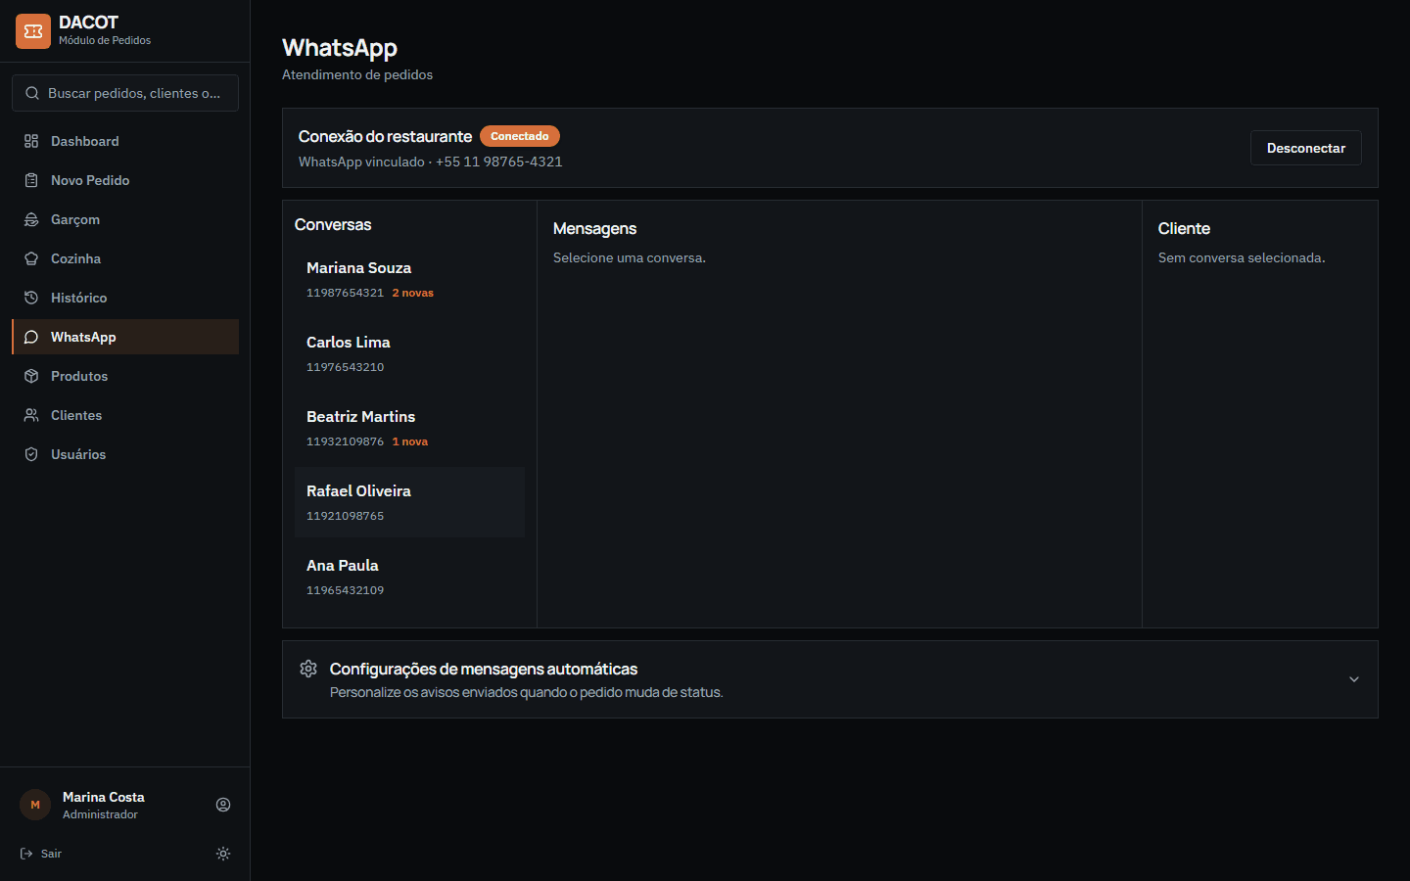Screen dimensions: 1410x881
Task: Open the Dashboard menu item
Action: [125, 141]
